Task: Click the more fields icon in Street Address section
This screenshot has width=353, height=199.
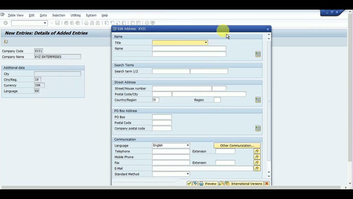Action: (x=258, y=100)
